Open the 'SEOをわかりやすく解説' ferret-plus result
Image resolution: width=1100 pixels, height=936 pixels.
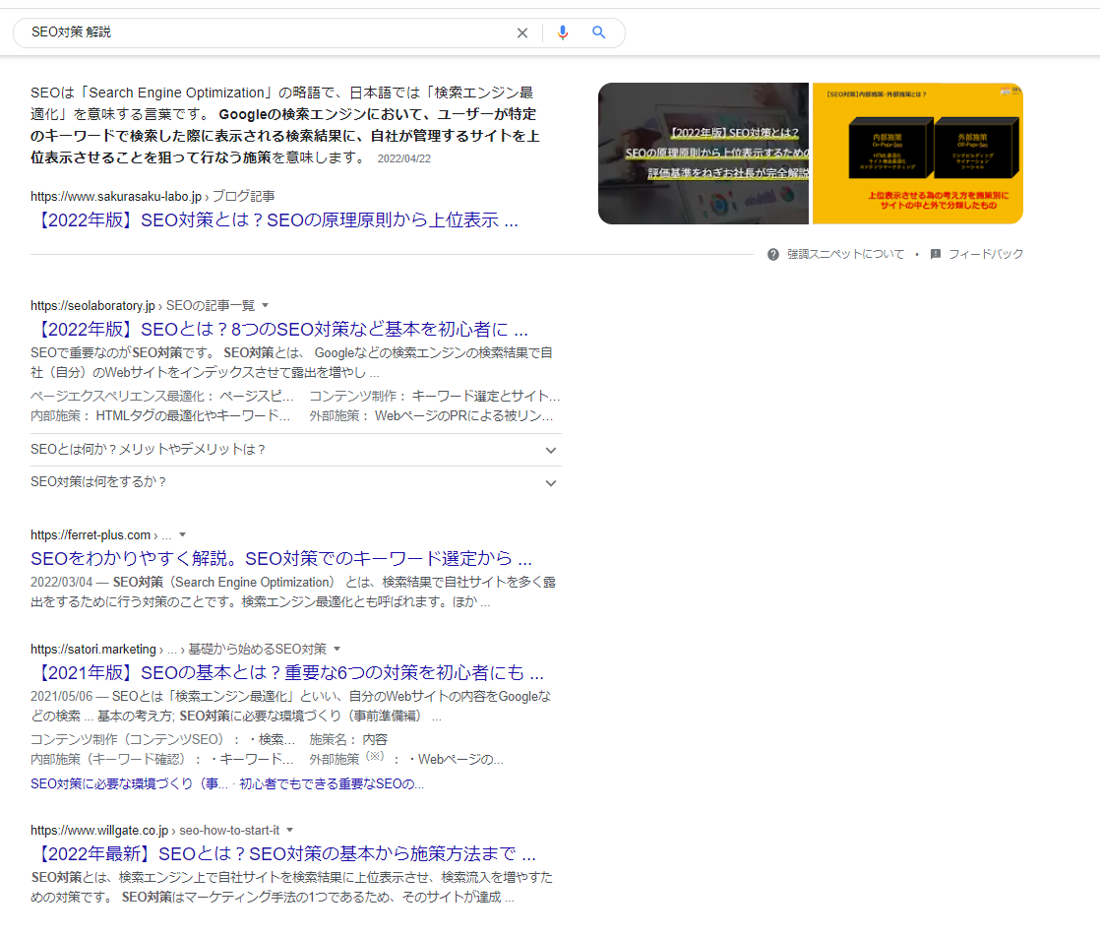coord(281,559)
